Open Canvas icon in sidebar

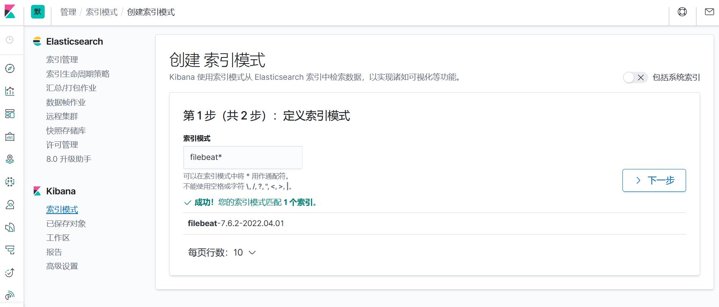pyautogui.click(x=10, y=136)
